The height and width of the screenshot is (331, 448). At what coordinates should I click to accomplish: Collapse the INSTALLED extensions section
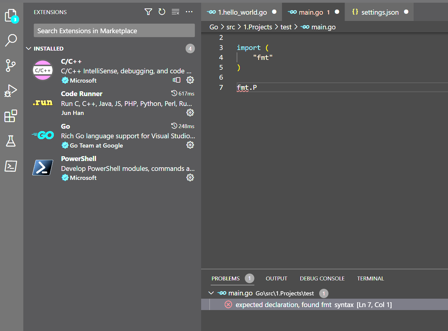click(x=29, y=48)
